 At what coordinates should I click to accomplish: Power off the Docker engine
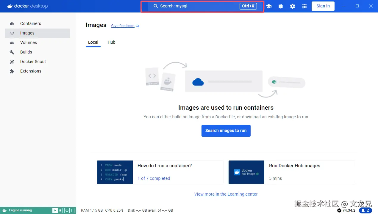coord(67,210)
